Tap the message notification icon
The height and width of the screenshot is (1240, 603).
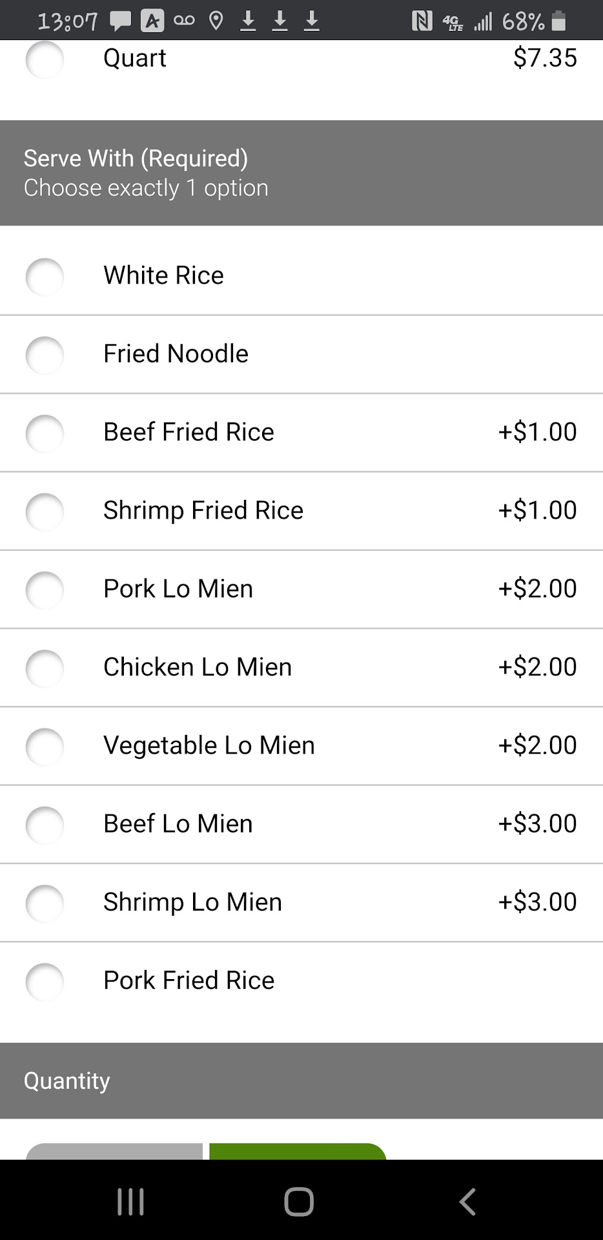pos(119,21)
